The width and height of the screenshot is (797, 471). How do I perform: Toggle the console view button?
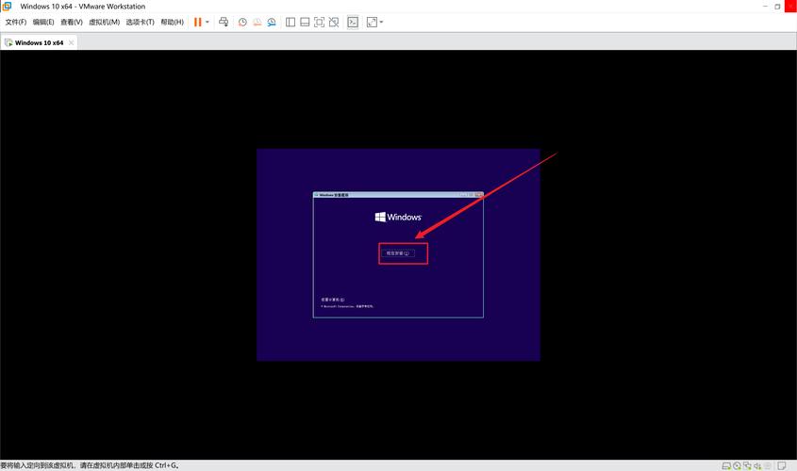tap(353, 23)
